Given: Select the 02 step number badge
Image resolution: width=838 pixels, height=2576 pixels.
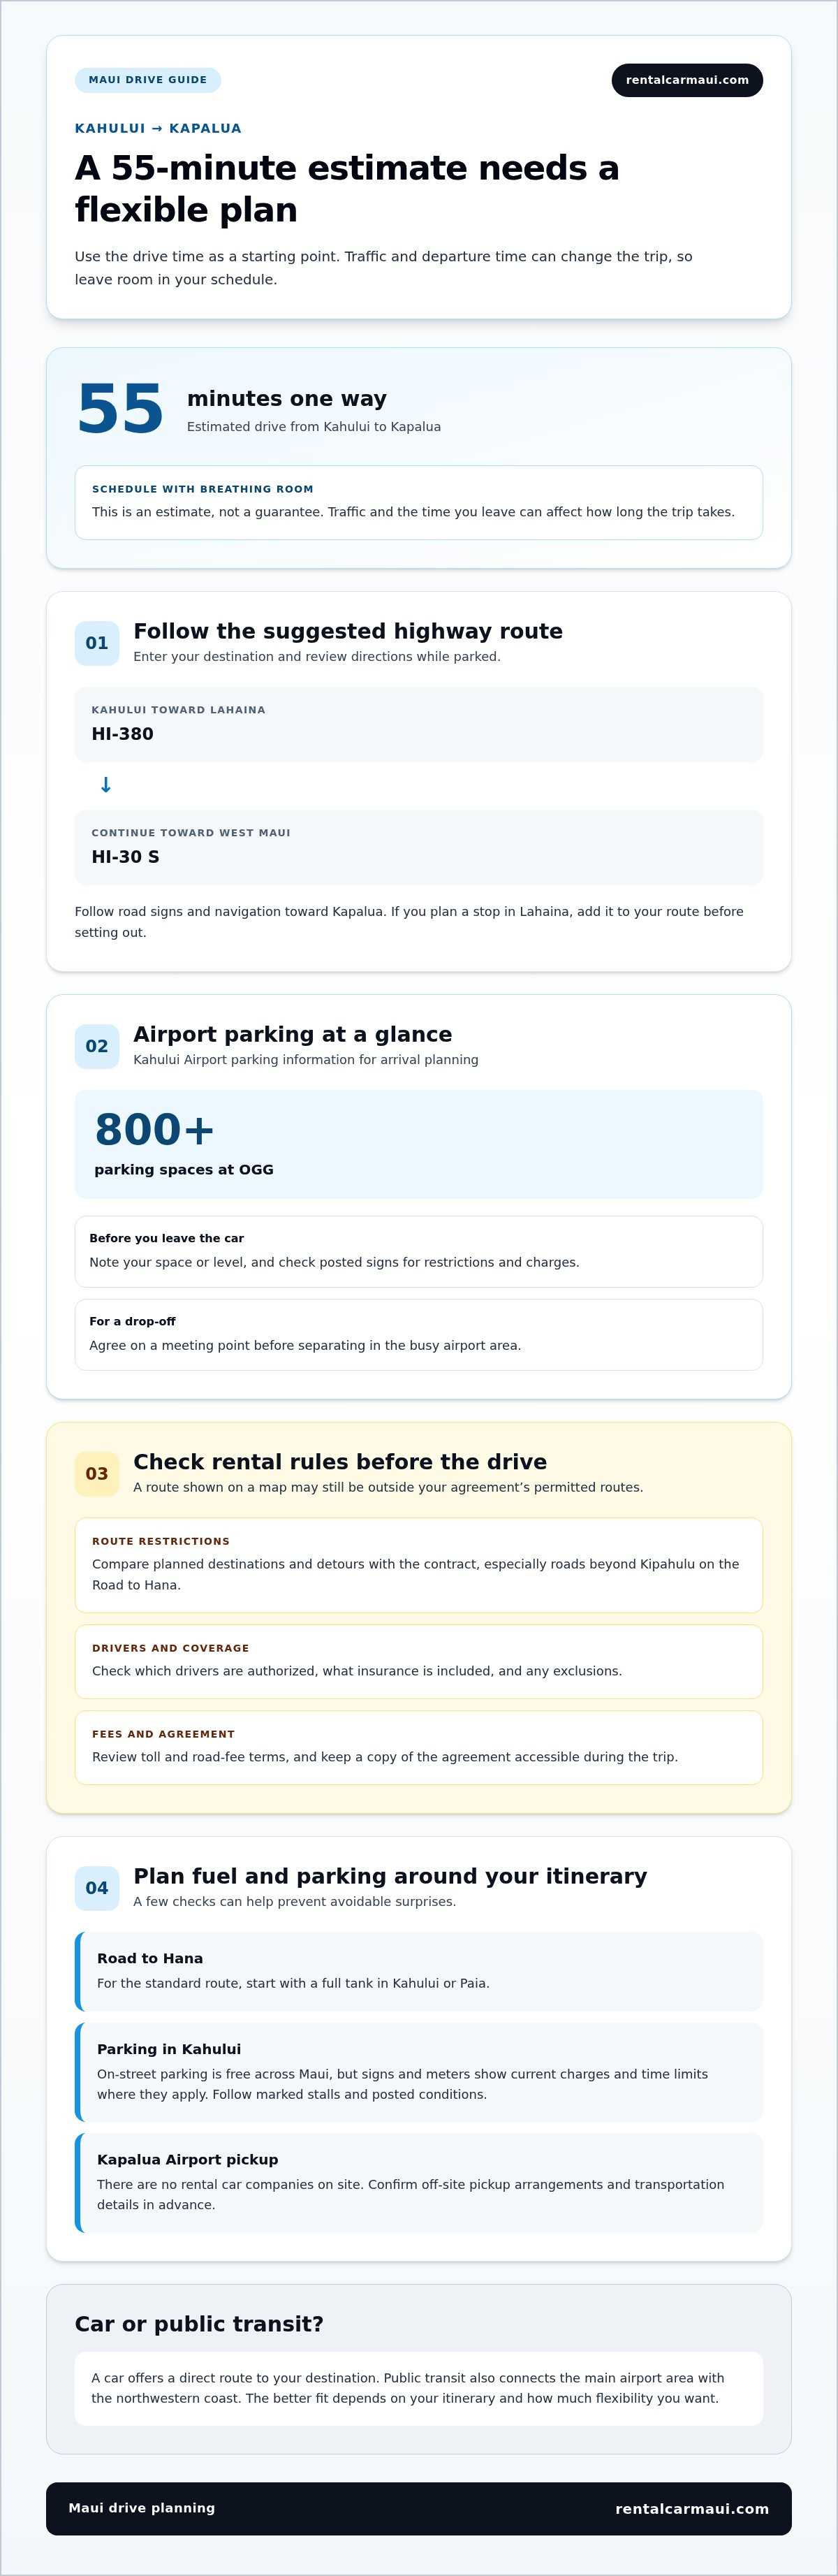Looking at the screenshot, I should (x=97, y=1046).
